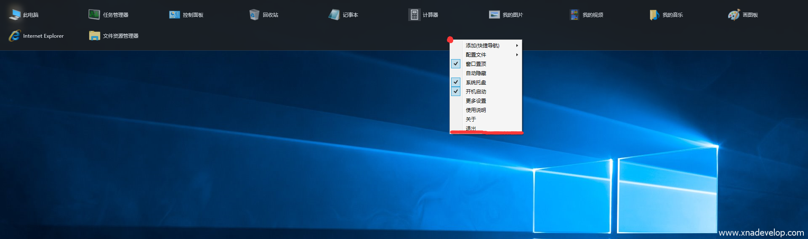Open the 文件资源管理器 file explorer icon
808x239 pixels.
pos(94,36)
